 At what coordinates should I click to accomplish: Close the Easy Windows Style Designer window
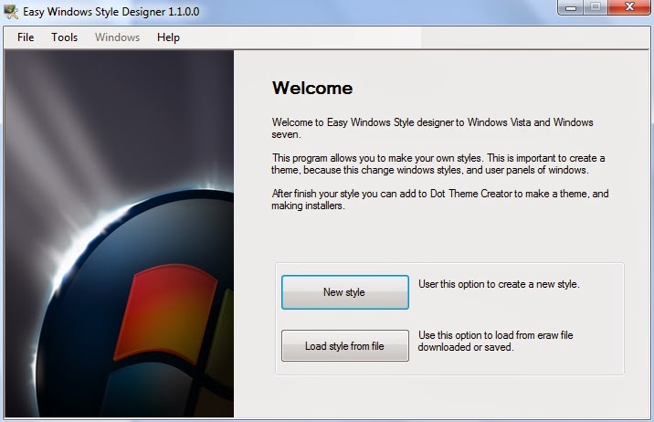coord(629,7)
